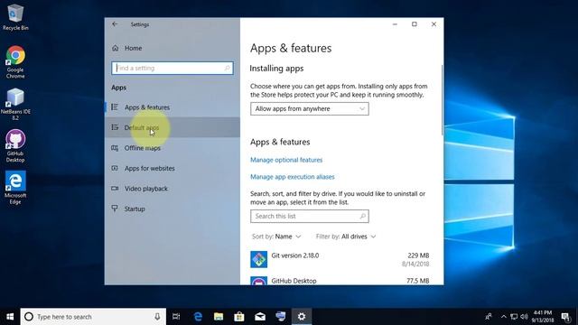The image size is (578, 325).
Task: Go back using the Settings back arrow
Action: coord(115,24)
